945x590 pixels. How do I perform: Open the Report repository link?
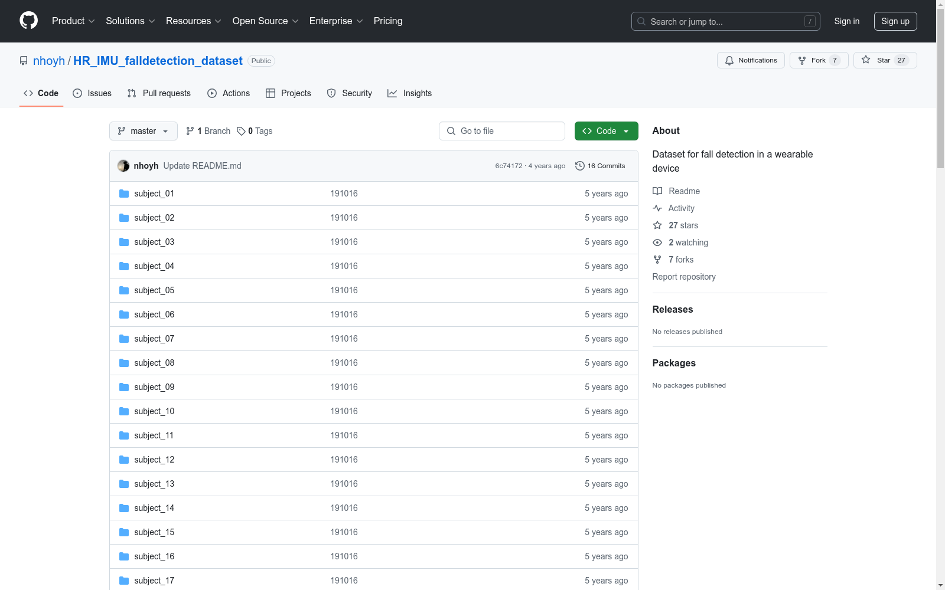(683, 277)
